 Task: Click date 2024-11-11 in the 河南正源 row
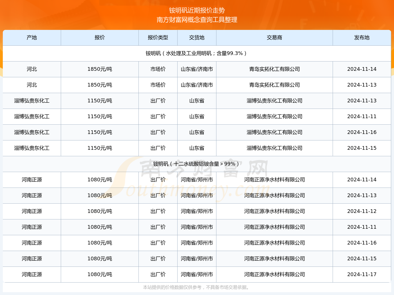click(362, 227)
